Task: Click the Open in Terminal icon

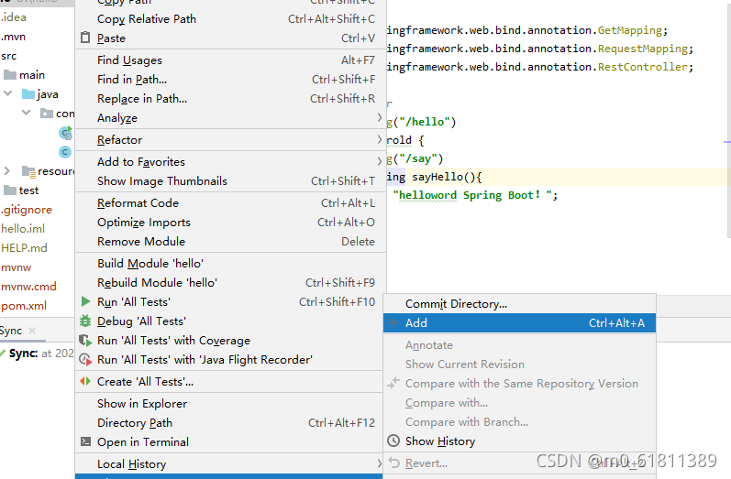Action: 85,441
